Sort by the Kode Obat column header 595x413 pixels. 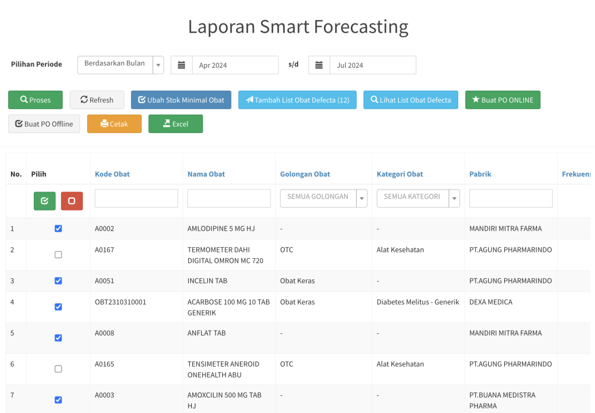112,174
